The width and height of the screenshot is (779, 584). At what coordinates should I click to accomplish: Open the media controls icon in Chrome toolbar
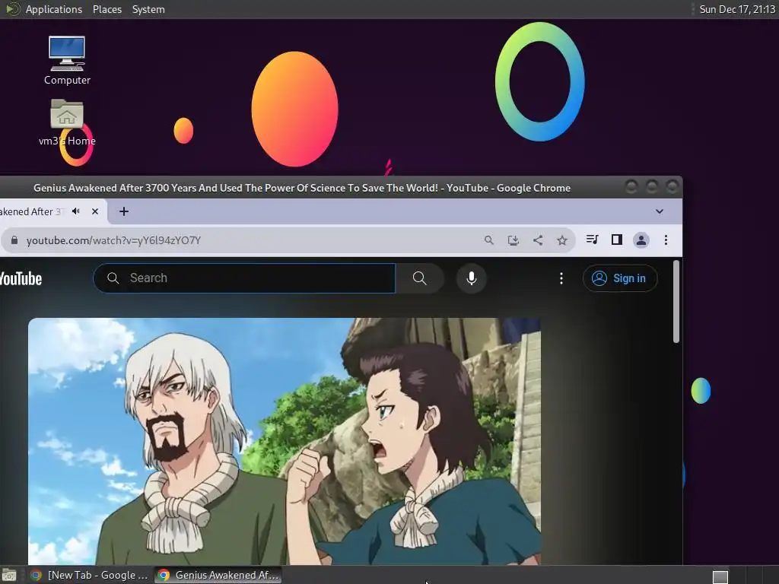(592, 240)
